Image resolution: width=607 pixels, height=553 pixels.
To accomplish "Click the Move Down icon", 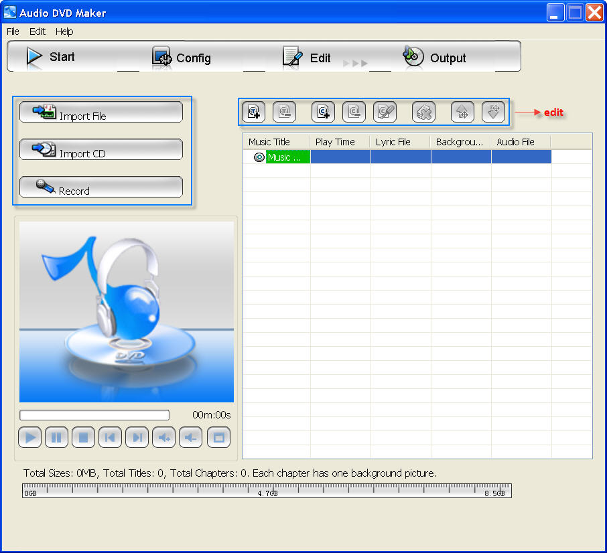I will (493, 112).
